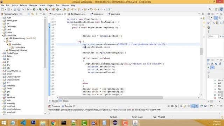Select the JavaCrudMaven project
224x126 pixels.
point(14,109)
